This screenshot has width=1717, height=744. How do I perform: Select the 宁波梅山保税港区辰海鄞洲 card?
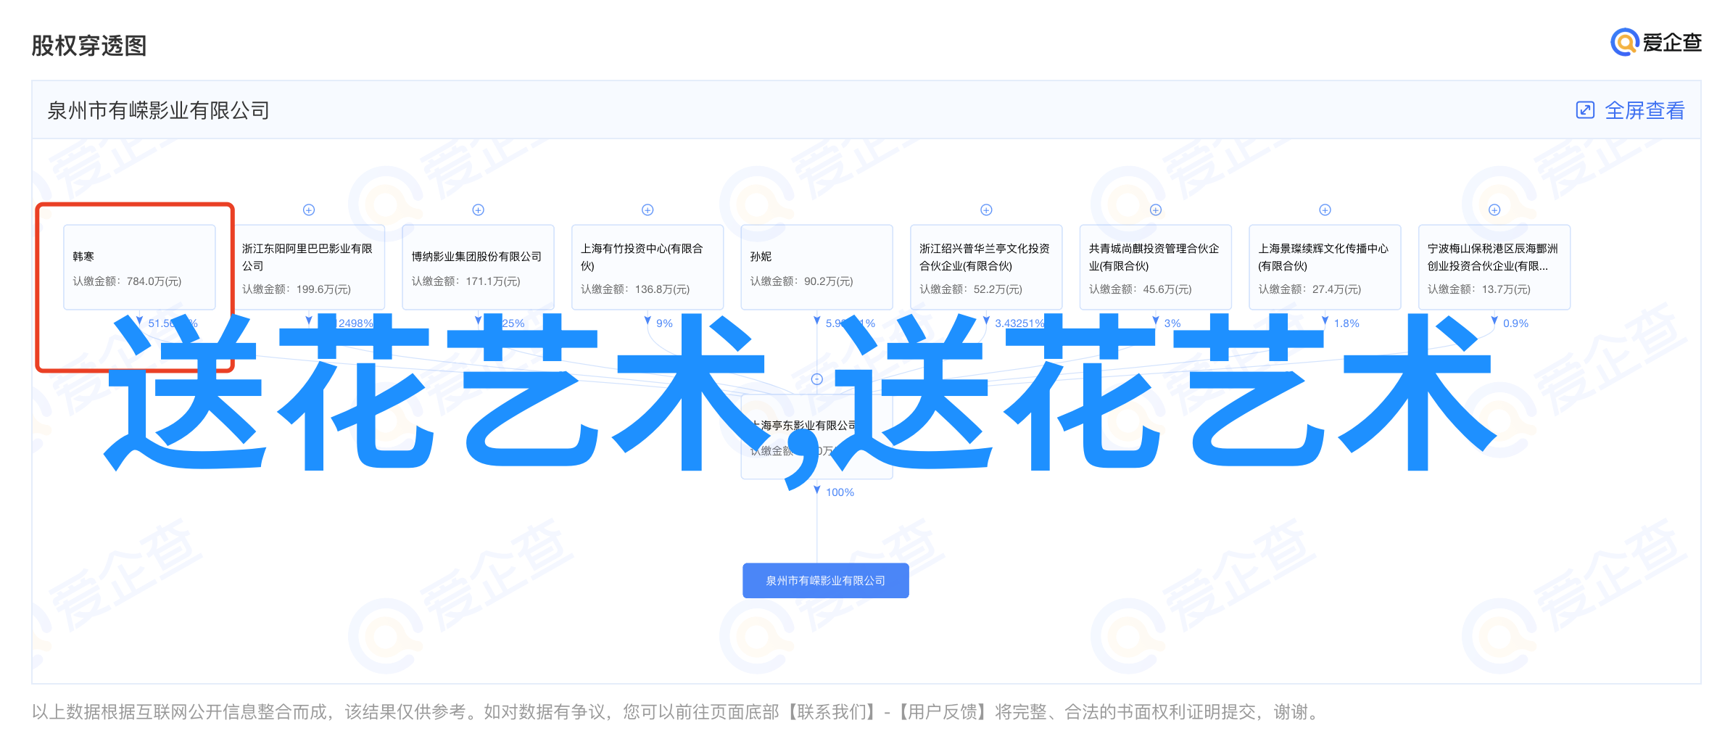(1494, 267)
